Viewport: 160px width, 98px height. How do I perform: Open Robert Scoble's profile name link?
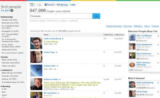51,79
